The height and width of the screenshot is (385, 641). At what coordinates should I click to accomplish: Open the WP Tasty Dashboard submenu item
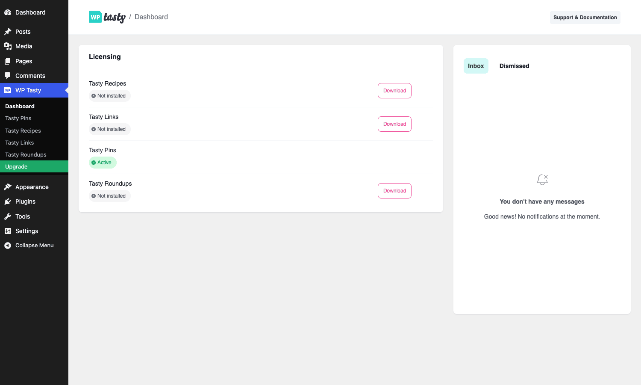click(34, 106)
